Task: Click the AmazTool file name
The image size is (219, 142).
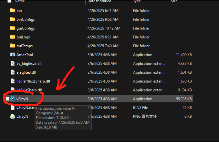Action: point(25,55)
